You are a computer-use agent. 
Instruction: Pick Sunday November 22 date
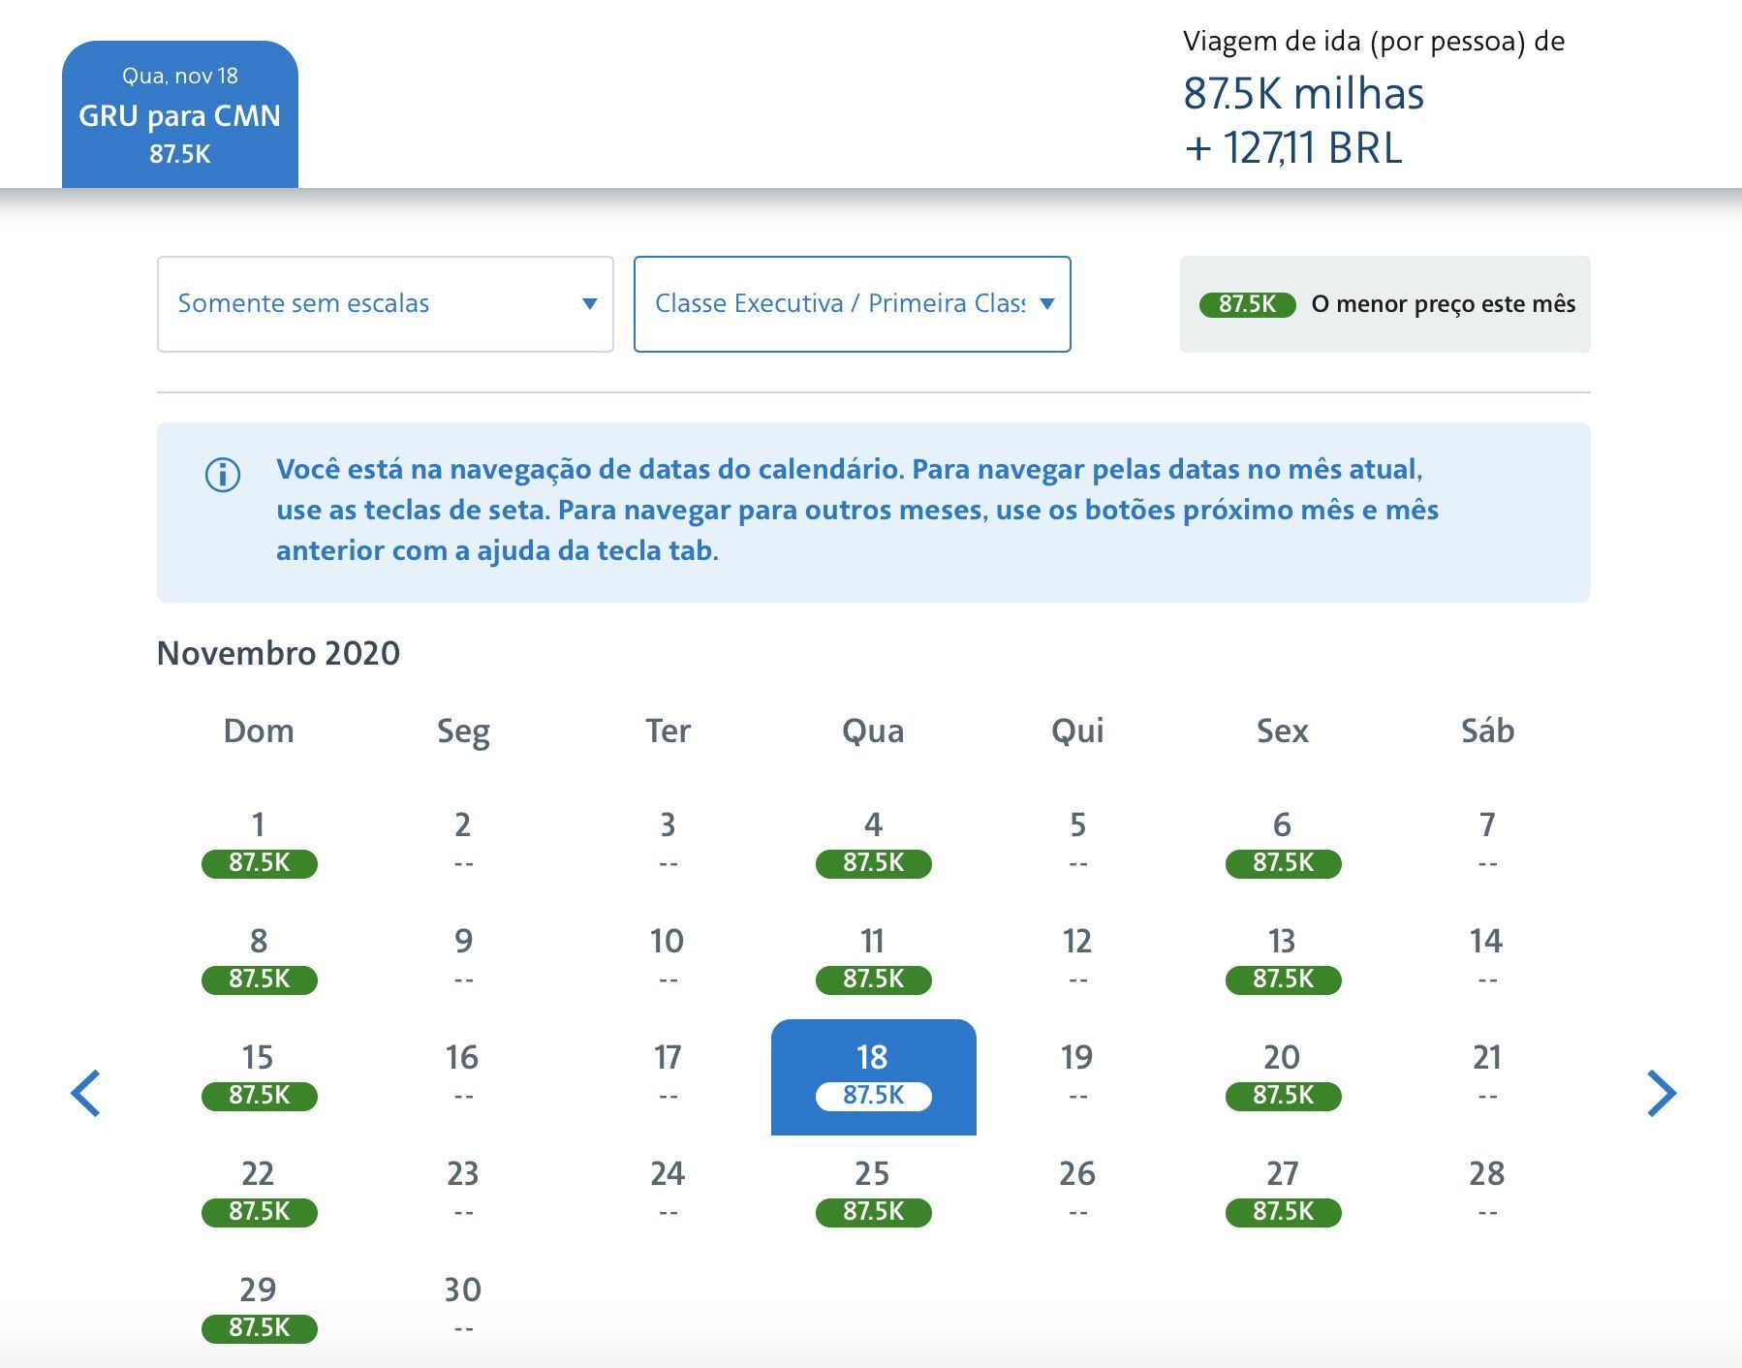259,1193
